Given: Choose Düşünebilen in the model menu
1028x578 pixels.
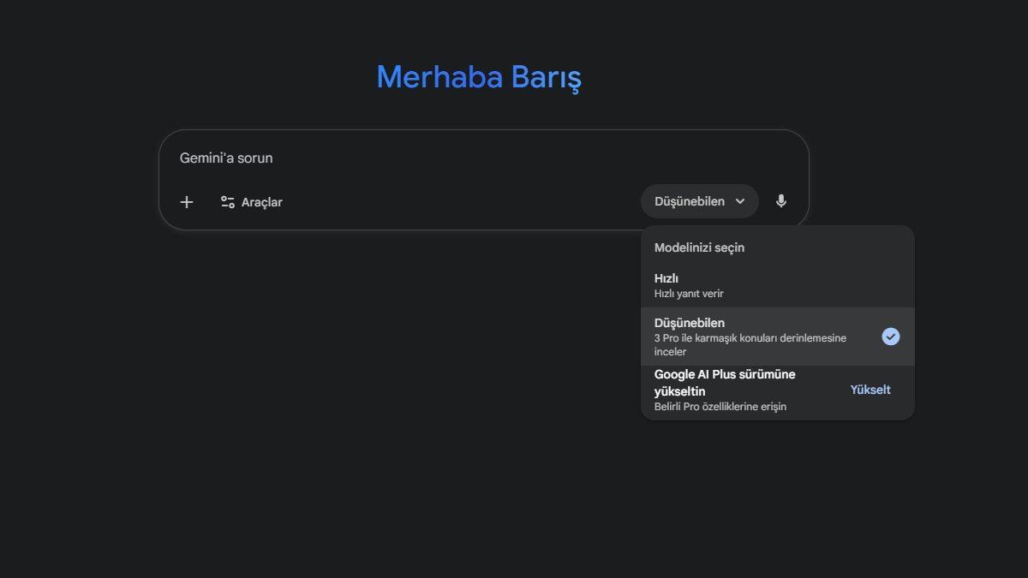Looking at the screenshot, I should [x=690, y=323].
